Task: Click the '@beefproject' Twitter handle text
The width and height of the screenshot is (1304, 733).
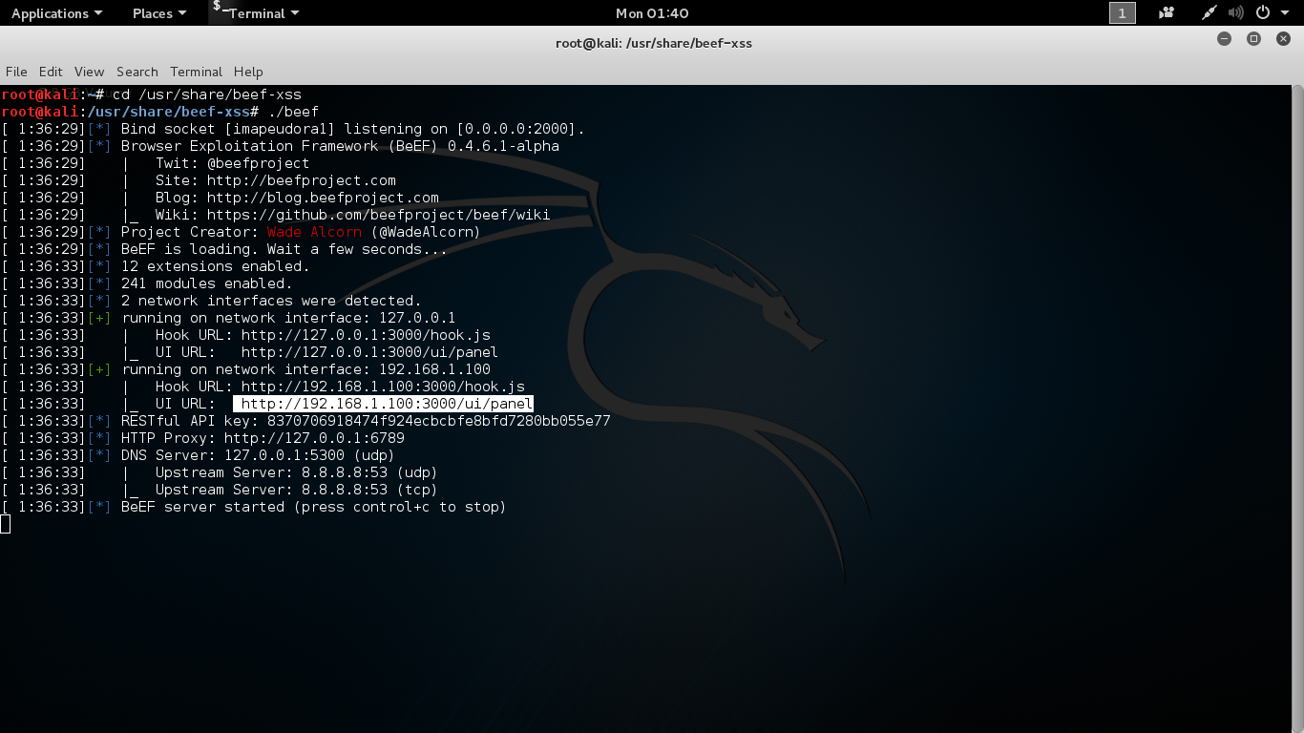Action: pos(258,163)
